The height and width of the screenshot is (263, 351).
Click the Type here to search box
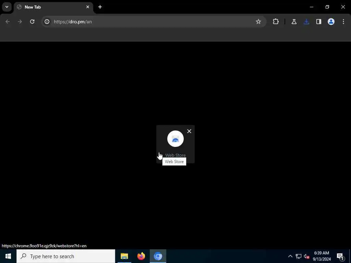click(x=66, y=256)
